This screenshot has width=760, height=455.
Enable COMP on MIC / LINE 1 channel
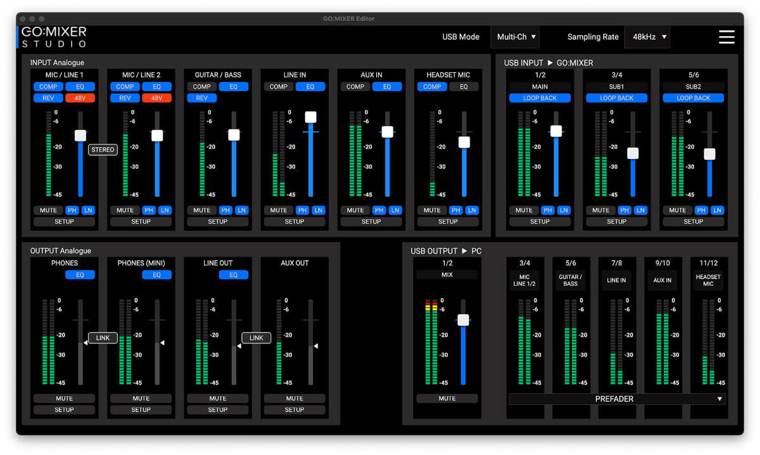48,86
